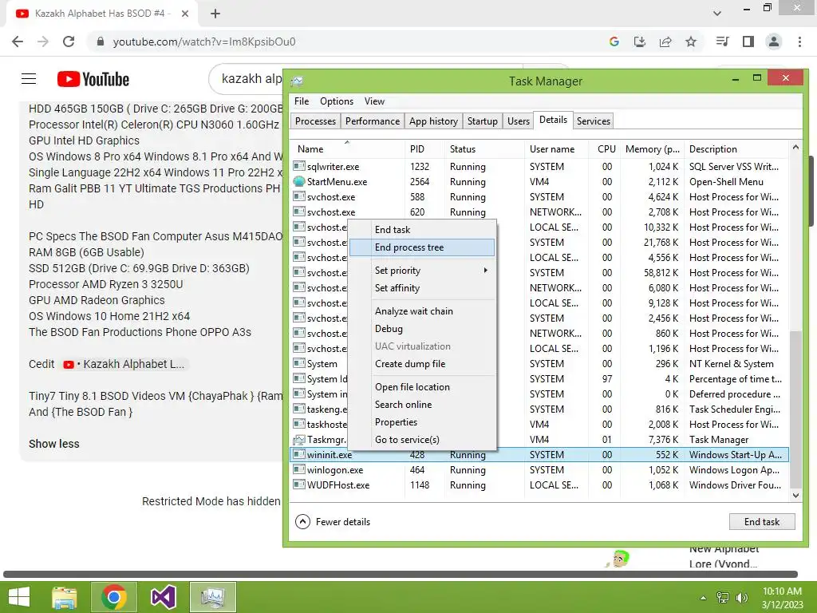The height and width of the screenshot is (613, 817).
Task: Choose End task in the context menu
Action: [422, 229]
